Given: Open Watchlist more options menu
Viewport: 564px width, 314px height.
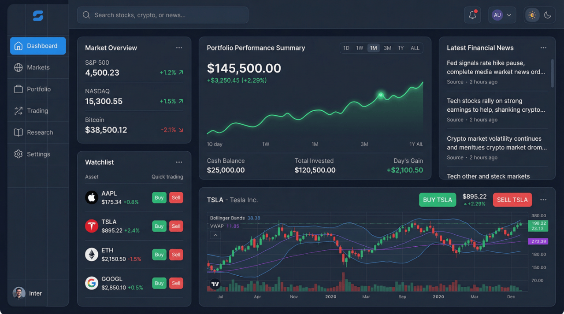Looking at the screenshot, I should click(179, 162).
